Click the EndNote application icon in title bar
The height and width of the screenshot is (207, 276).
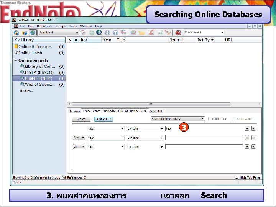coord(14,20)
